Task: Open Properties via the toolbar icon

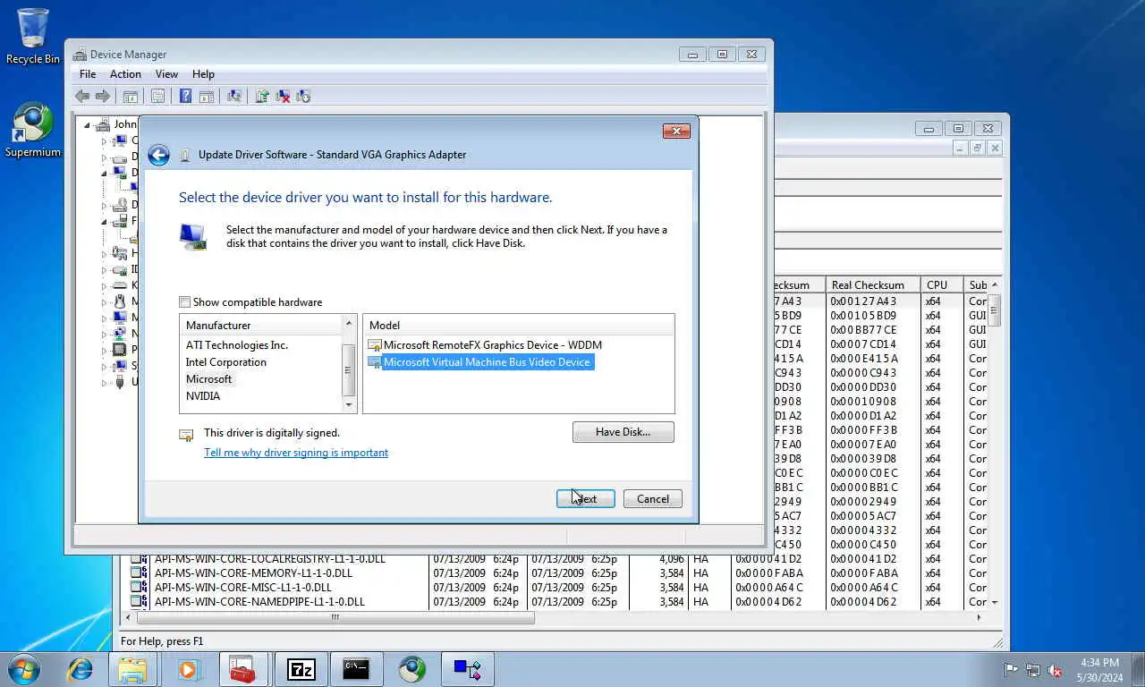Action: click(x=158, y=97)
